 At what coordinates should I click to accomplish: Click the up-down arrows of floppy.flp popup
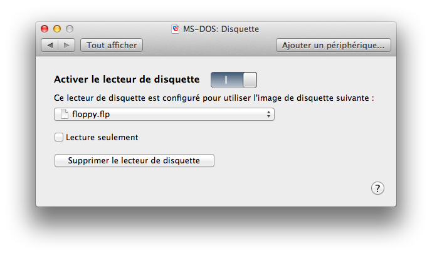(268, 114)
